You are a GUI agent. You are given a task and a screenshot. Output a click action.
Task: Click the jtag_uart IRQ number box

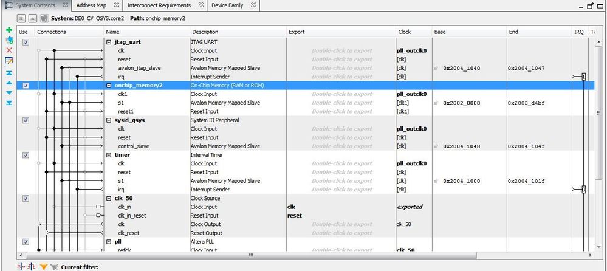click(584, 77)
